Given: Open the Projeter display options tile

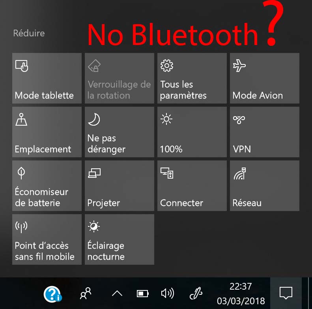Looking at the screenshot, I should tap(120, 186).
